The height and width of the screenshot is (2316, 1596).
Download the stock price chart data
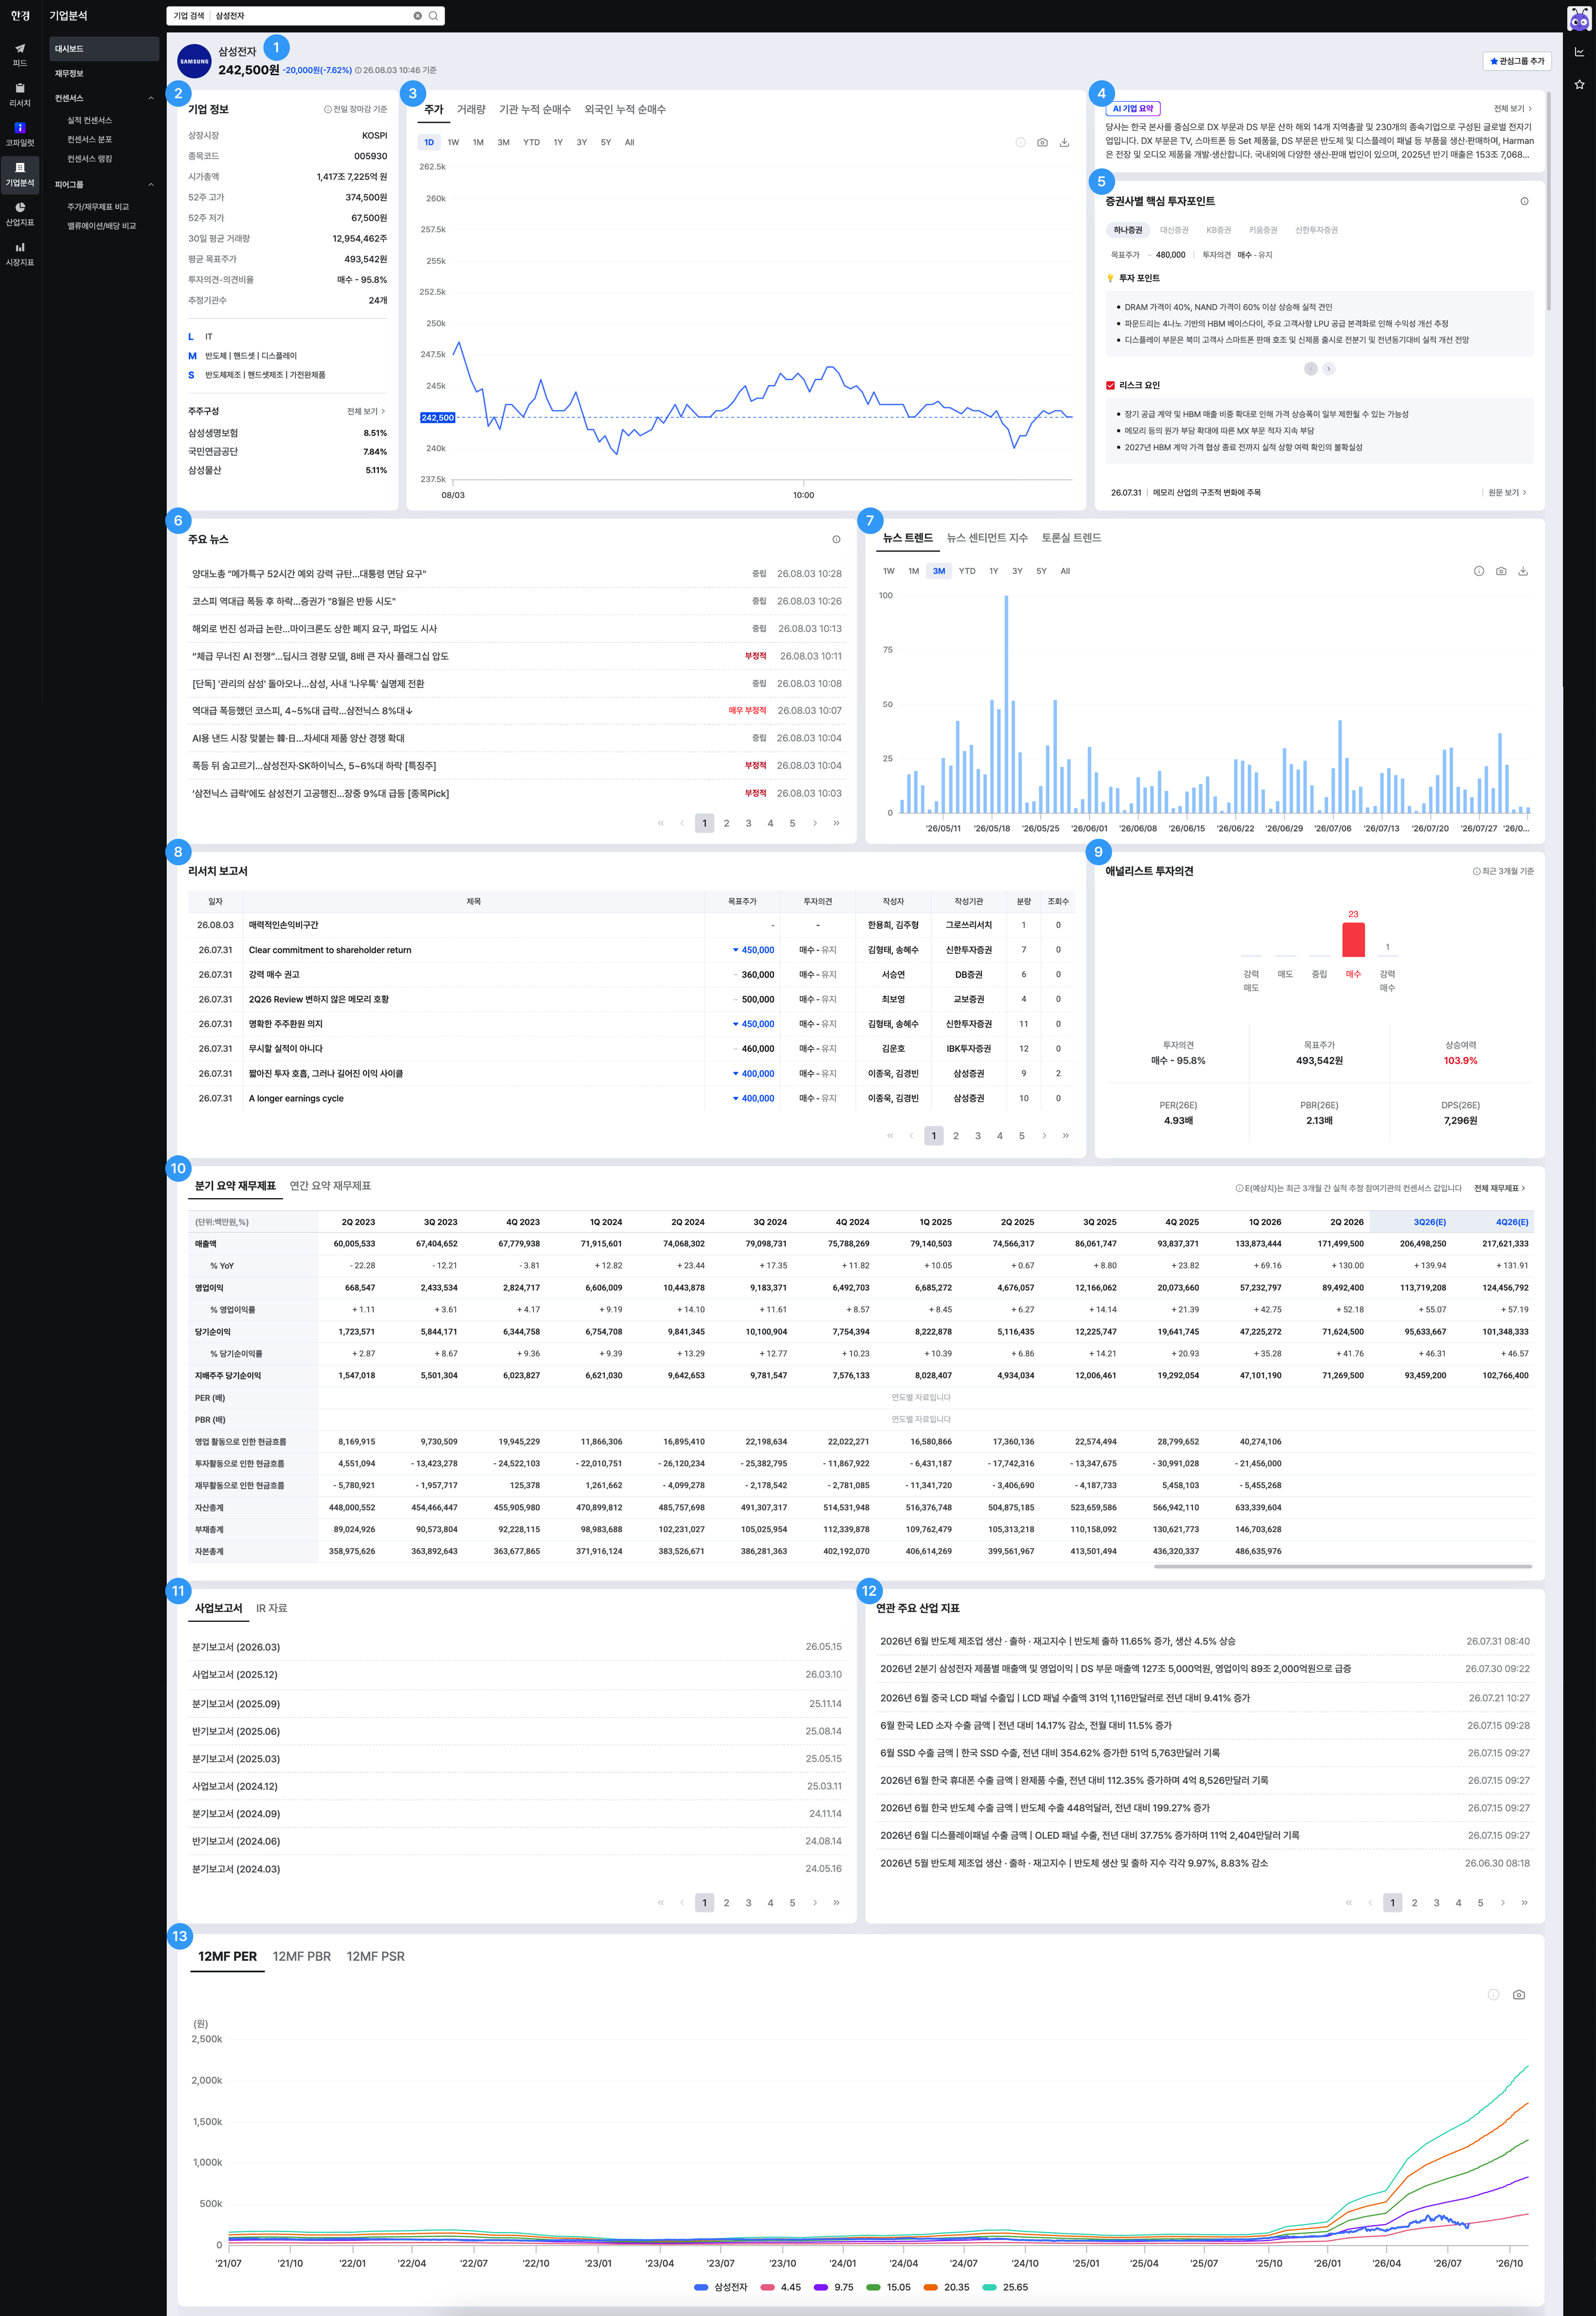[x=1064, y=142]
